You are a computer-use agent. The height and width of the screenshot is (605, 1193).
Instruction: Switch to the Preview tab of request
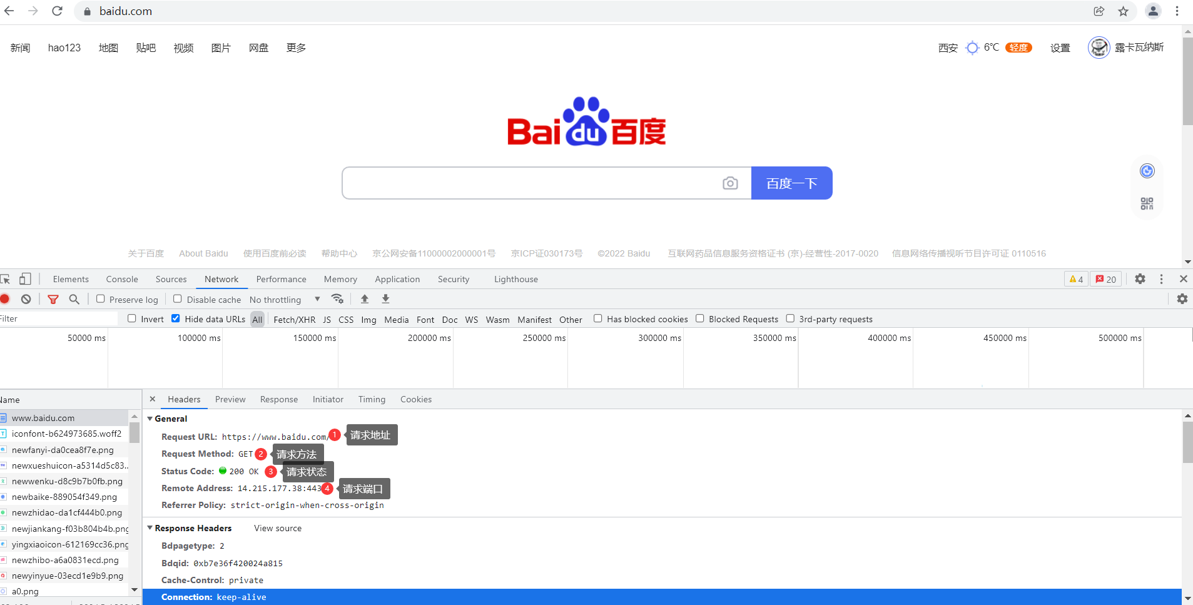230,399
